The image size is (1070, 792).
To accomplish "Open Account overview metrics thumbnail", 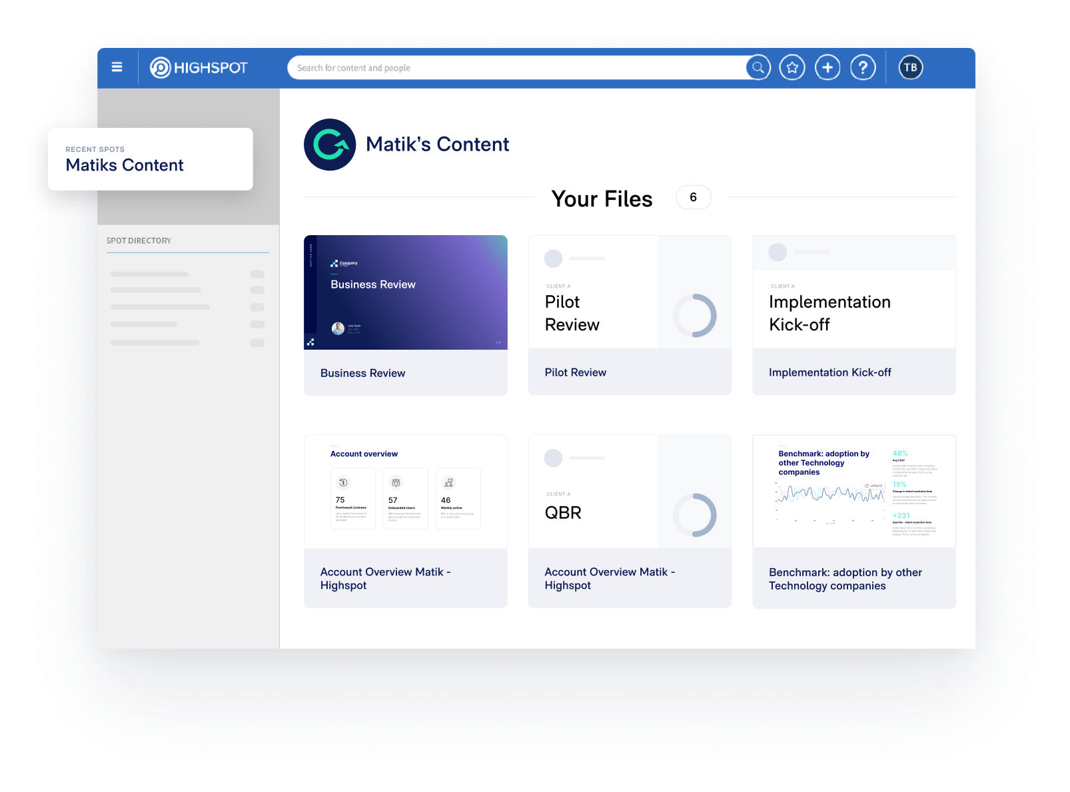I will pos(406,492).
